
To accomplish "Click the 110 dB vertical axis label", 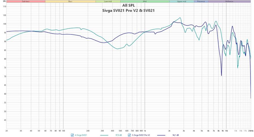I will coord(5,7).
